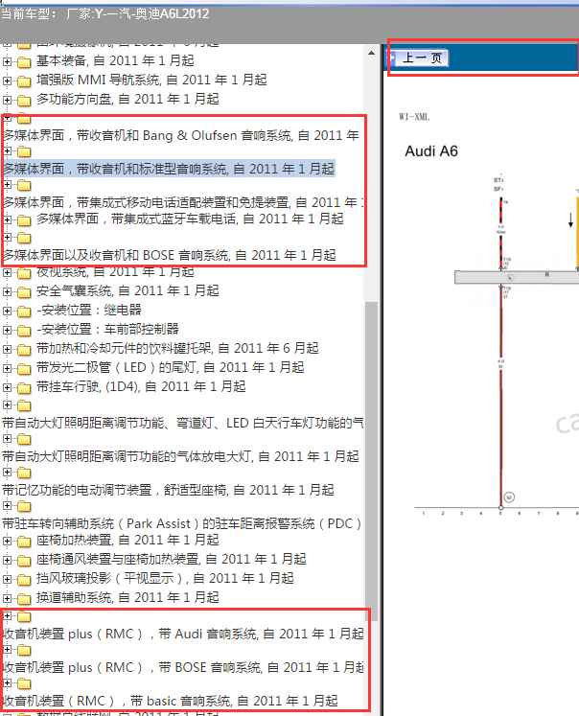Click the gray R component bar in diagram
This screenshot has height=716, width=579.
(x=517, y=277)
